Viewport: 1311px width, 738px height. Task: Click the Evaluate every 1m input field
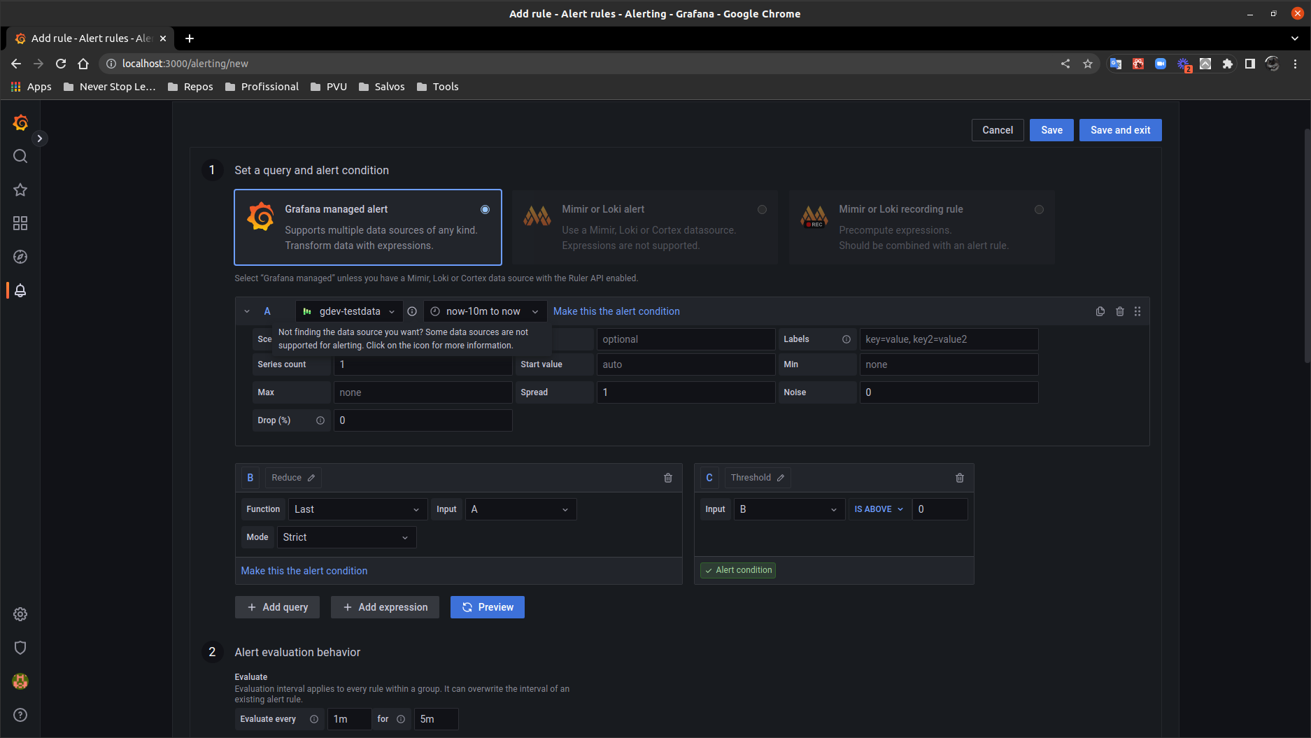click(x=349, y=718)
